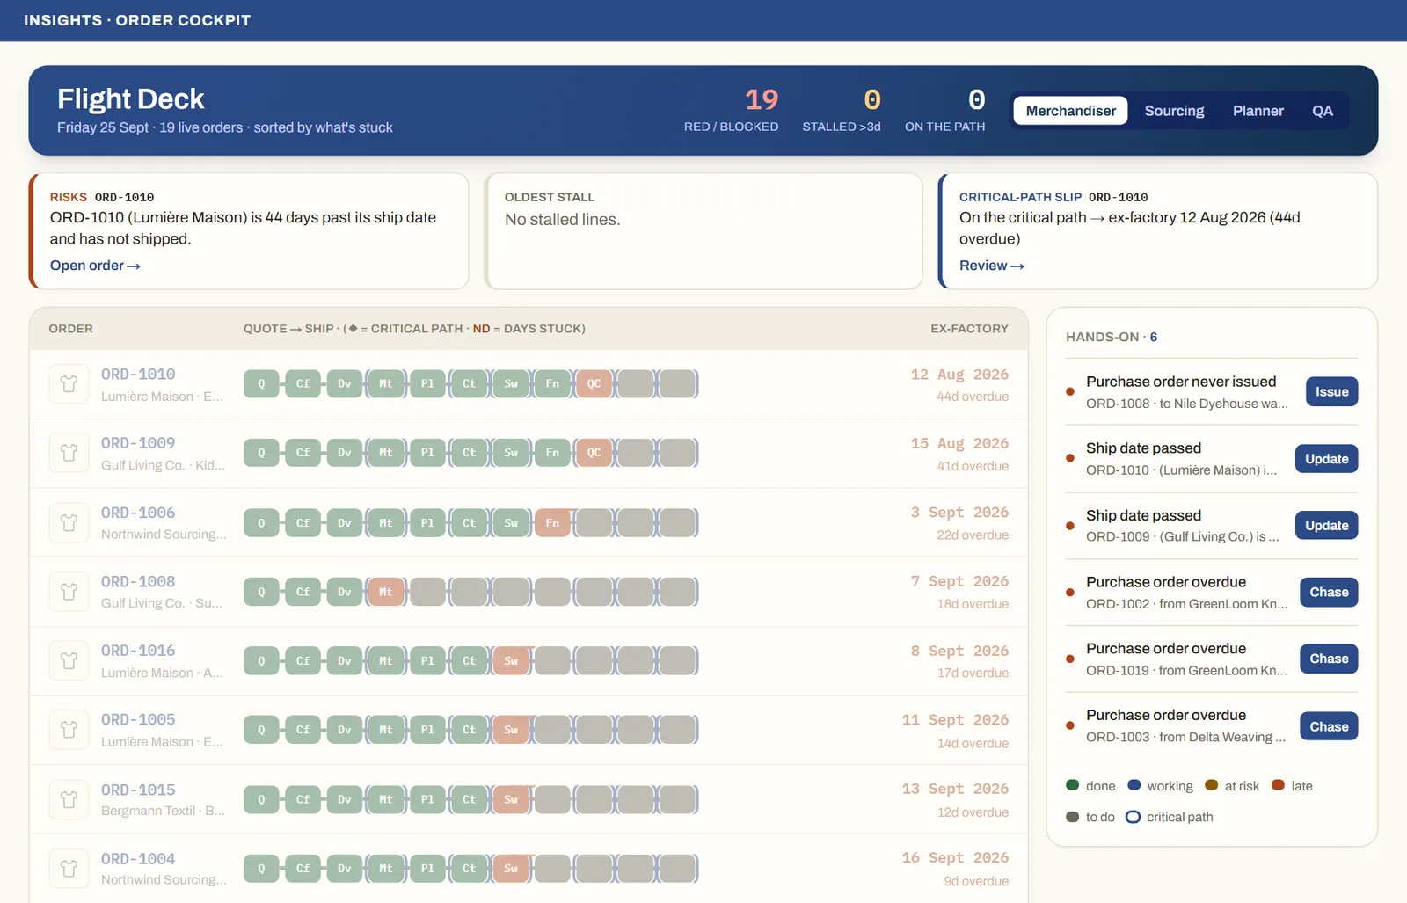Image resolution: width=1407 pixels, height=903 pixels.
Task: Select the Ct stage chip on ORD-1015
Action: [x=470, y=799]
